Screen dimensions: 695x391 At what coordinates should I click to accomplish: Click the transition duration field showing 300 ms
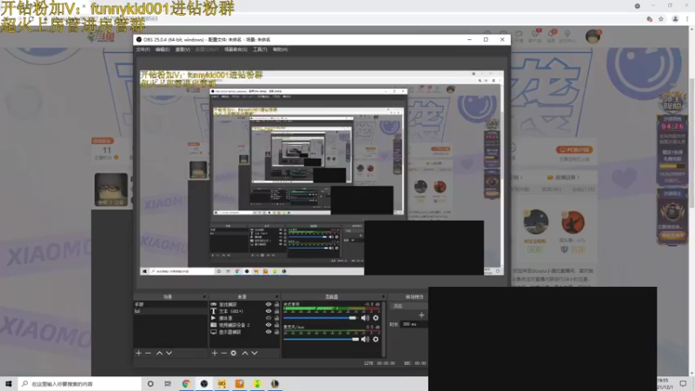click(x=414, y=324)
